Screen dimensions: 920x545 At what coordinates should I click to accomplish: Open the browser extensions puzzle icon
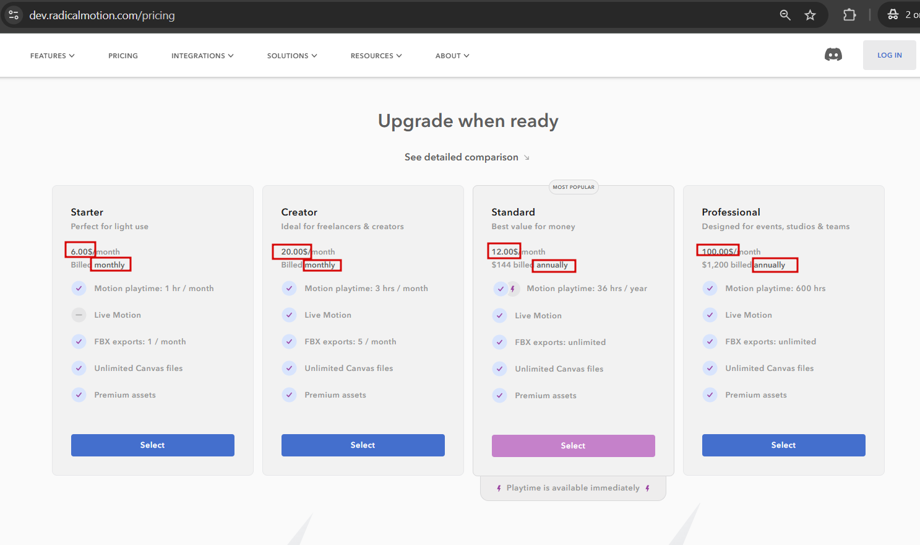tap(849, 15)
